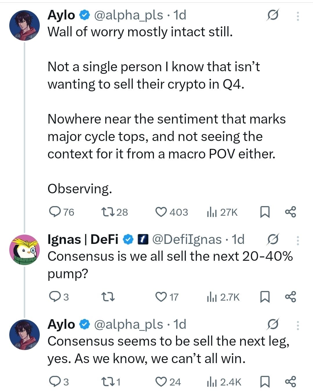
Task: Open Grok icon on Aylo's first tweet
Action: click(273, 15)
